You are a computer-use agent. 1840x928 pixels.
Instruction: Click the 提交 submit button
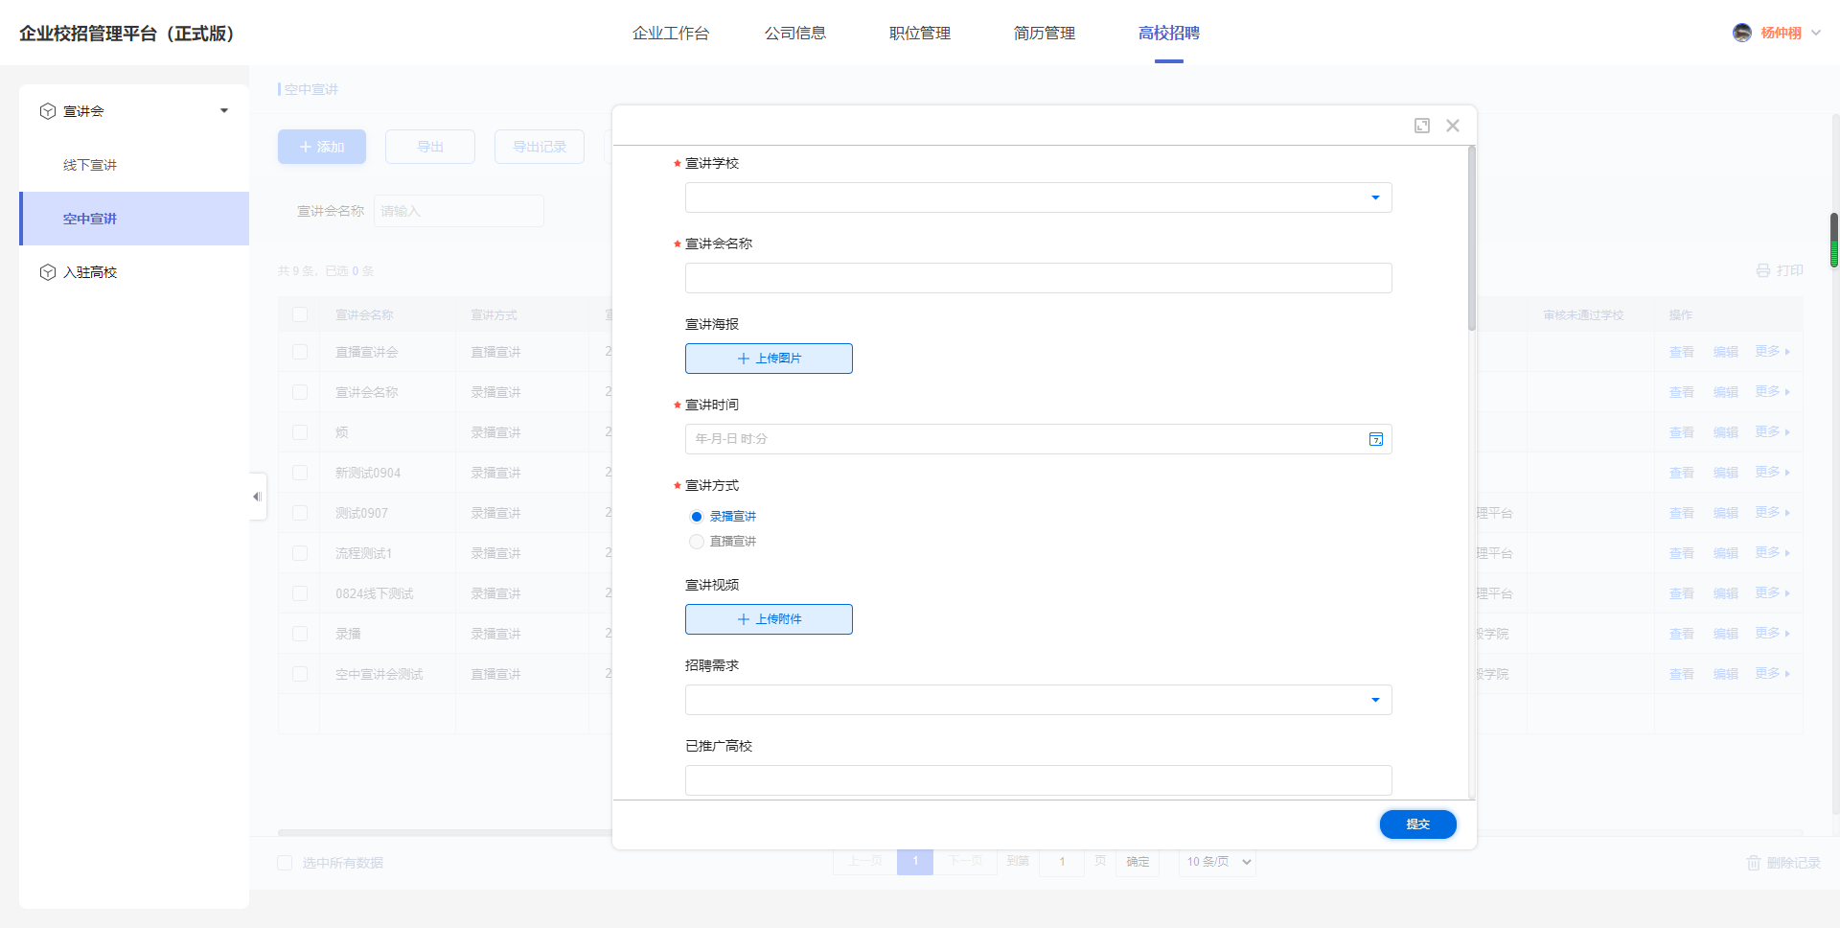(x=1417, y=824)
